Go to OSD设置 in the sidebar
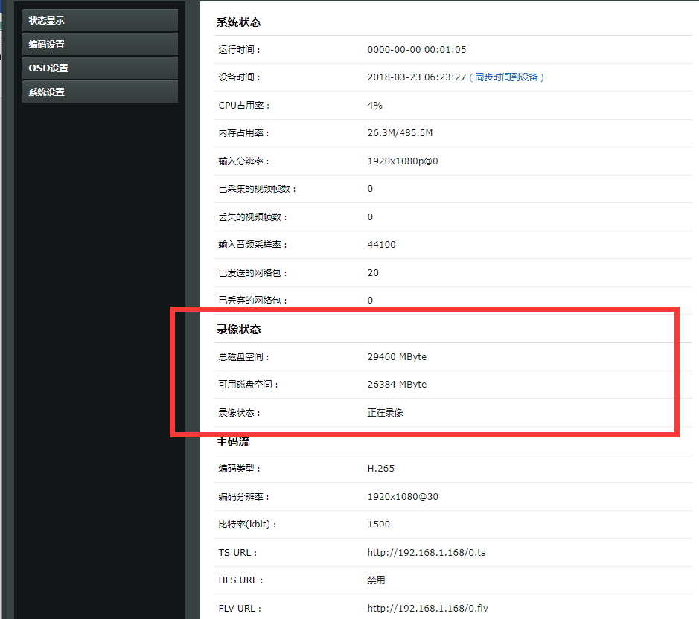The height and width of the screenshot is (619, 699). (99, 68)
